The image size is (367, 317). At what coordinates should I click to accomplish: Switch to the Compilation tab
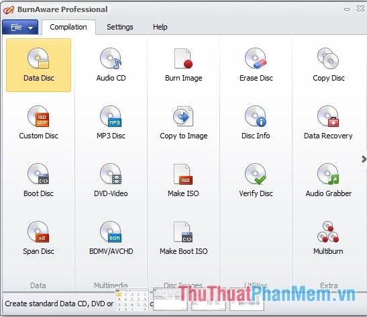coord(68,27)
